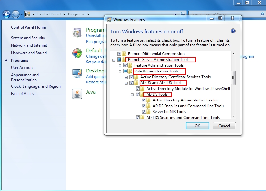Select Active Directory Administrative Center row text
The width and height of the screenshot is (266, 191).
(x=185, y=100)
